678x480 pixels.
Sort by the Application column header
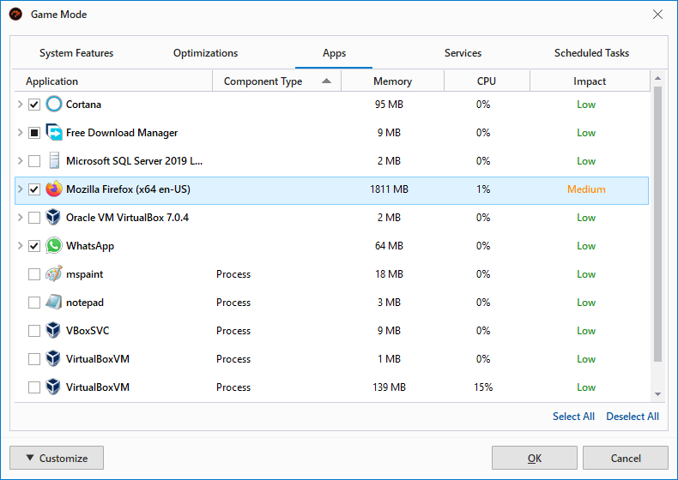pos(113,81)
